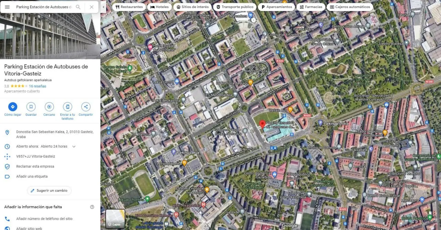Viewport: 441px width, 230px height.
Task: Click the Larrain Taberna marker
Action: (184, 163)
